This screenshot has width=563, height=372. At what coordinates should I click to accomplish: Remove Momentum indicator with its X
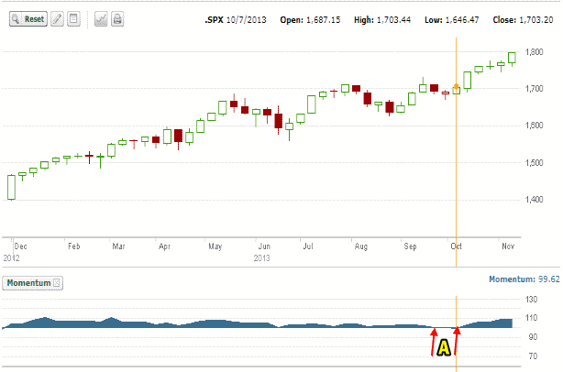57,283
